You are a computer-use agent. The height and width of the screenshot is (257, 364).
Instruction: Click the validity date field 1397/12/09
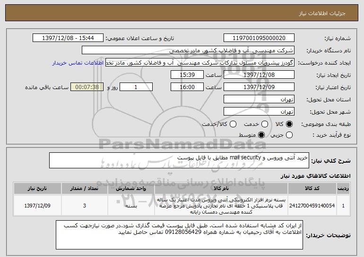pyautogui.click(x=259, y=87)
